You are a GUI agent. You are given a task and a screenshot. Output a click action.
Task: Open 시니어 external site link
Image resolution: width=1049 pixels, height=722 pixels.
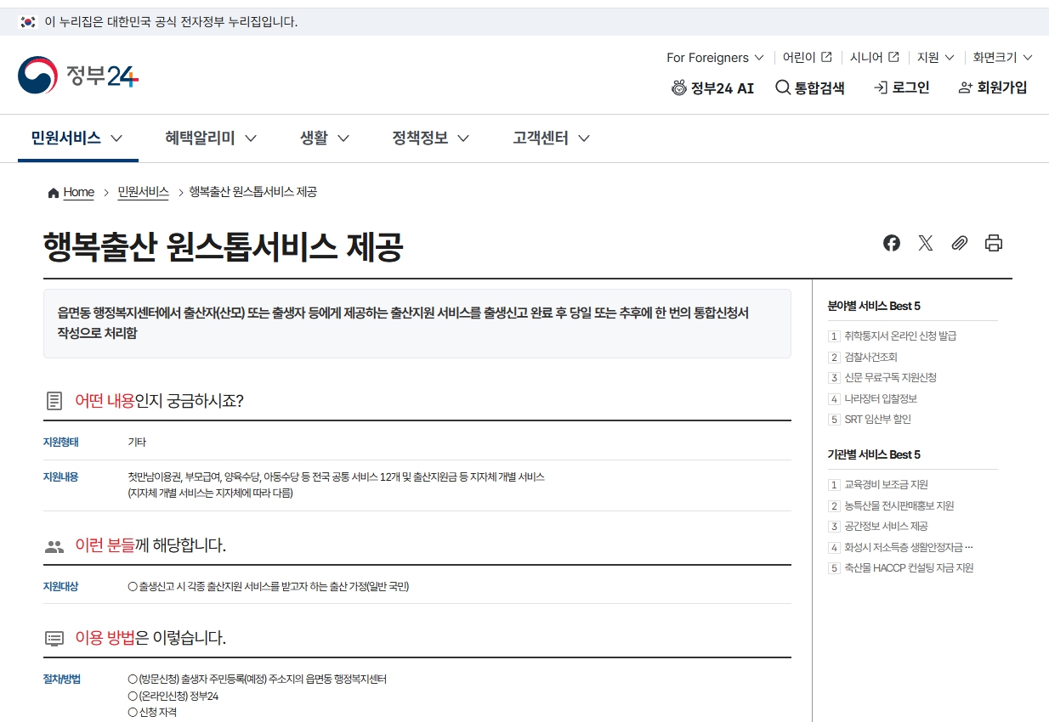(x=875, y=58)
